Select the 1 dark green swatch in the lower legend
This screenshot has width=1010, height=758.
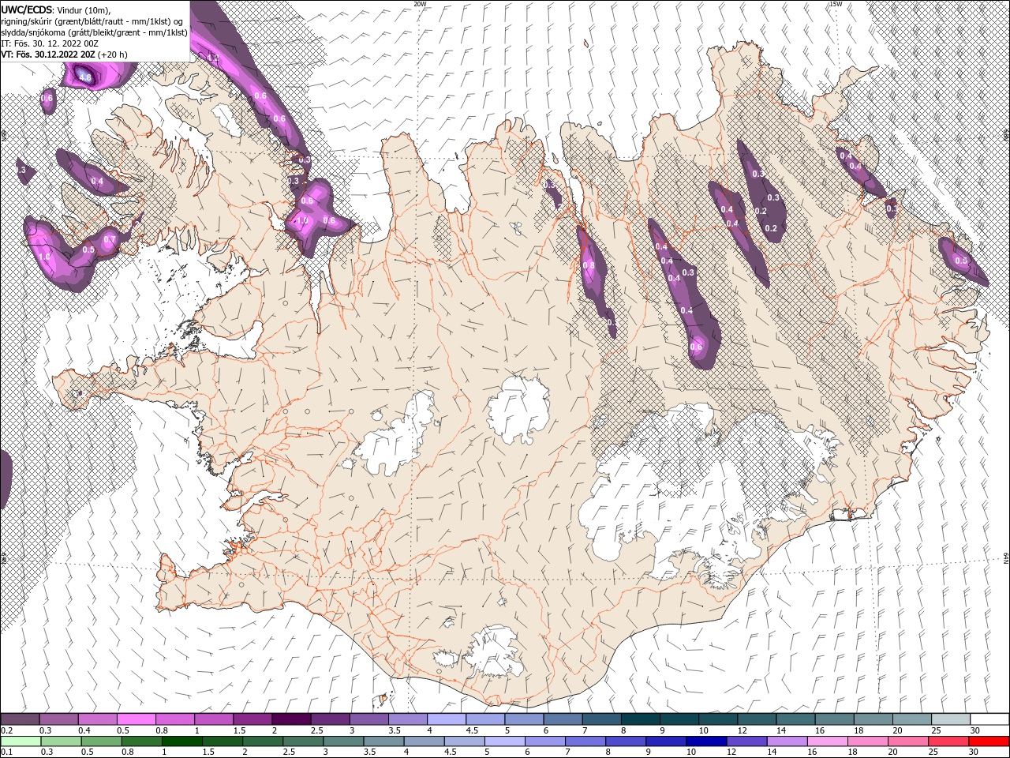(181, 741)
